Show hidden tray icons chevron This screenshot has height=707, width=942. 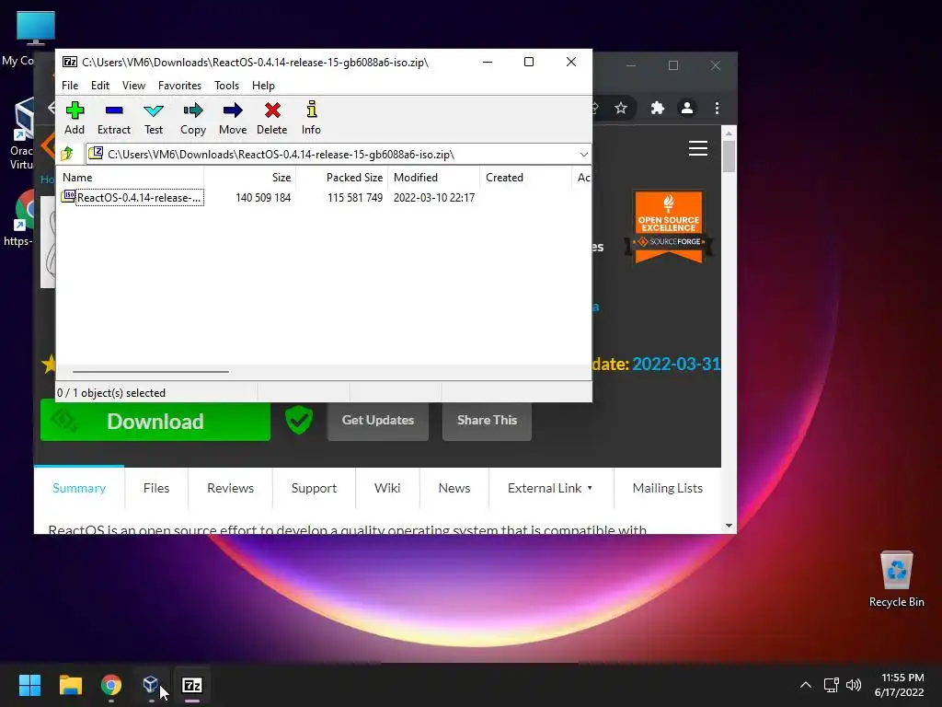pos(806,685)
